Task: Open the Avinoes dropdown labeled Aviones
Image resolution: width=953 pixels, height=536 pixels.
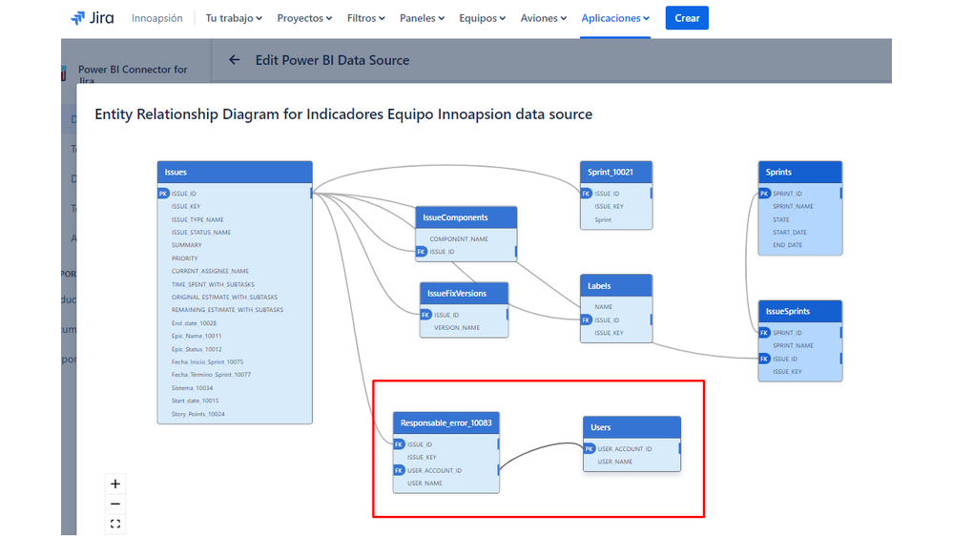Action: pos(544,18)
